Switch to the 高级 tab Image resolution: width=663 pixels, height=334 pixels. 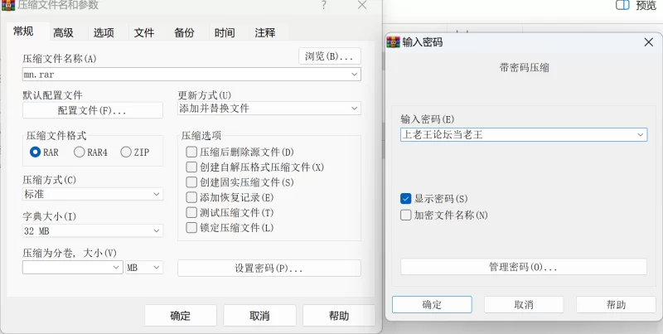(64, 32)
